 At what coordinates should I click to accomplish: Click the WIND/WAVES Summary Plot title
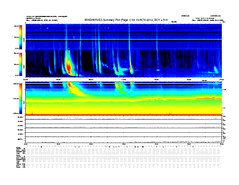tap(126, 20)
